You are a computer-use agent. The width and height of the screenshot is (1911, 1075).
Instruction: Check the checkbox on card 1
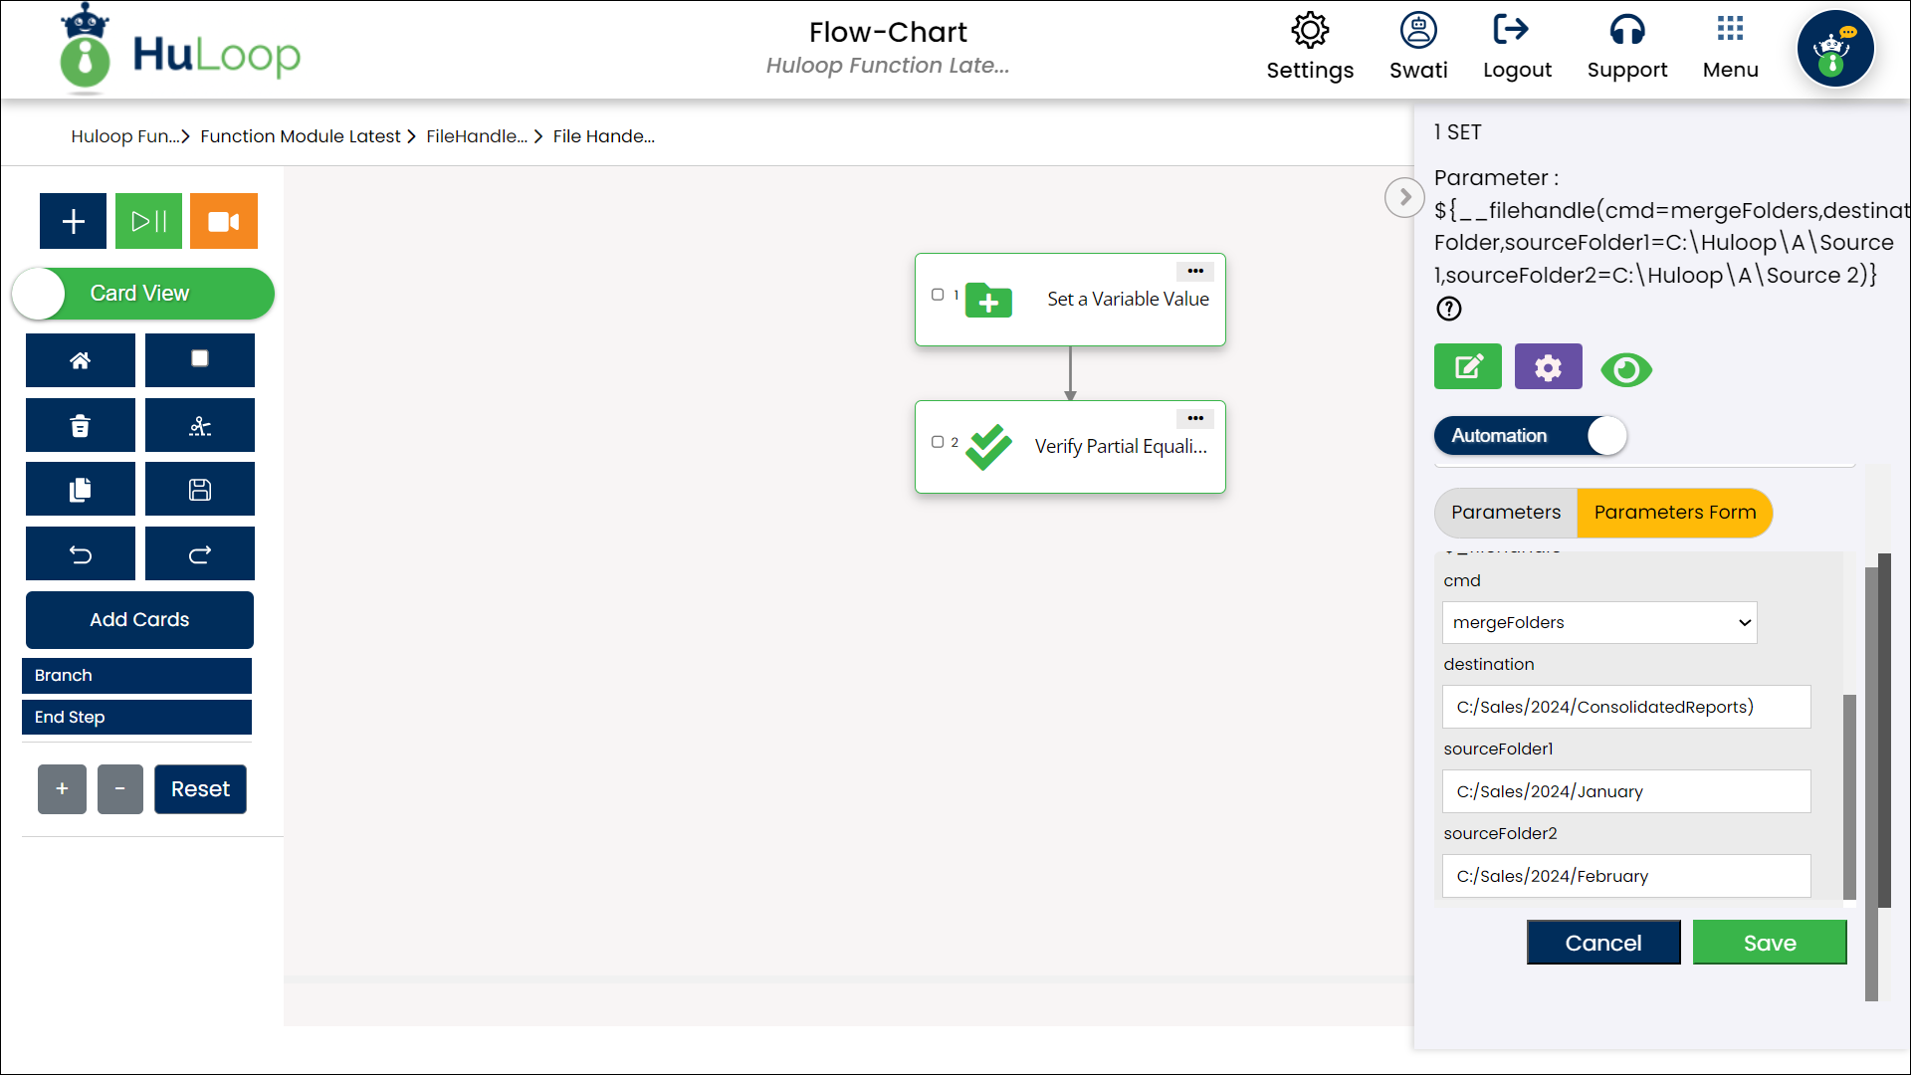[938, 295]
